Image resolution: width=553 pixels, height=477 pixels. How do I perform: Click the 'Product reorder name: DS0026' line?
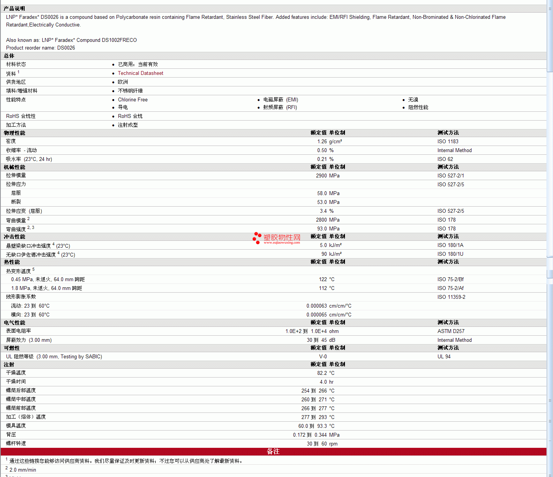pos(40,48)
